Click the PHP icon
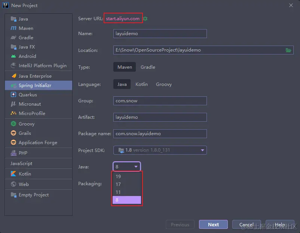Screen dimensions: 300x233 (13, 153)
